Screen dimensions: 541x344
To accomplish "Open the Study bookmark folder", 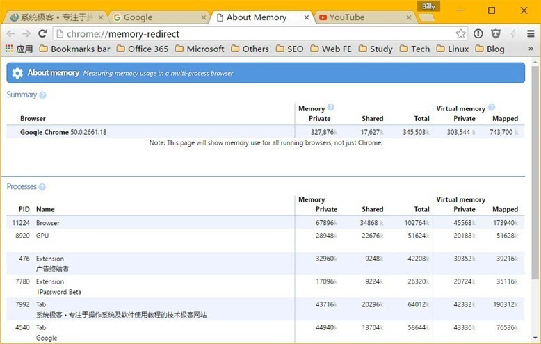I will (376, 49).
